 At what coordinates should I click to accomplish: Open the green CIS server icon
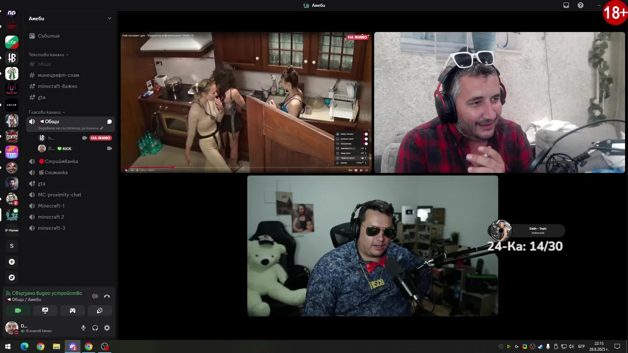[12, 42]
